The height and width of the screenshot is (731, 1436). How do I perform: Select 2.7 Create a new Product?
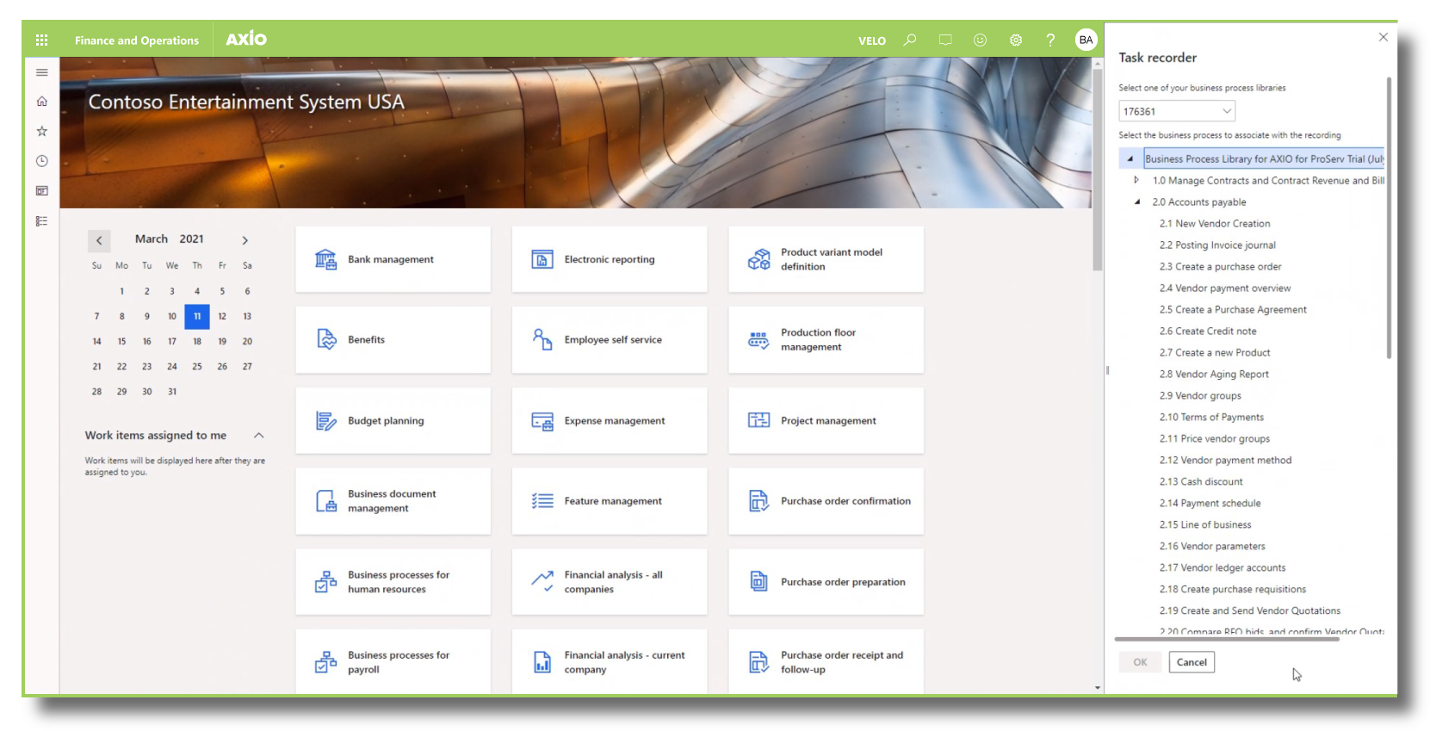(x=1215, y=352)
